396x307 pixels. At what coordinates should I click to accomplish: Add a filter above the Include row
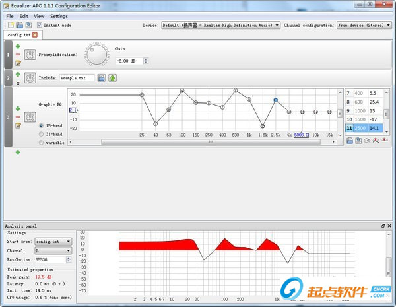click(18, 75)
